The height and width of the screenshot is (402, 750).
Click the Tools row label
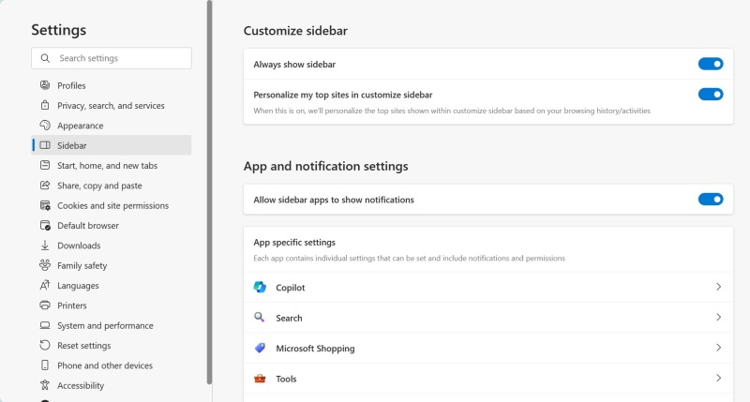[x=286, y=380]
